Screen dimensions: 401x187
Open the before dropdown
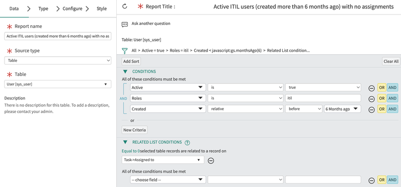tap(304, 109)
